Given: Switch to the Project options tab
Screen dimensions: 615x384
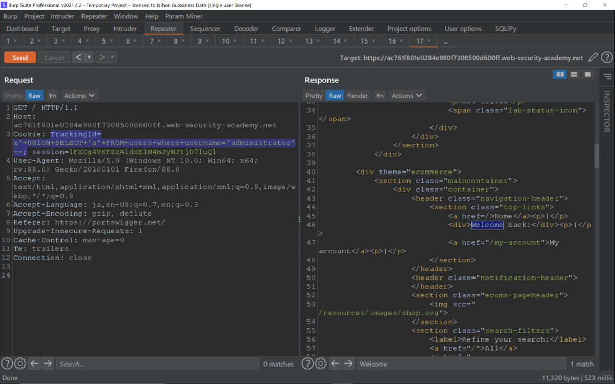Looking at the screenshot, I should coord(409,29).
